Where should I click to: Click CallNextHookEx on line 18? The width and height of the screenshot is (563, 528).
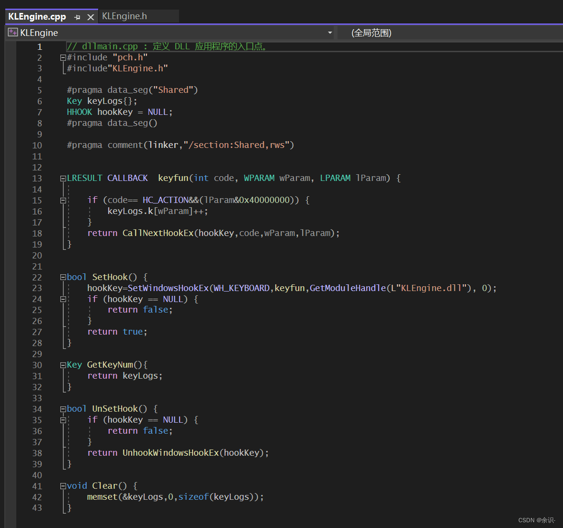tap(158, 233)
